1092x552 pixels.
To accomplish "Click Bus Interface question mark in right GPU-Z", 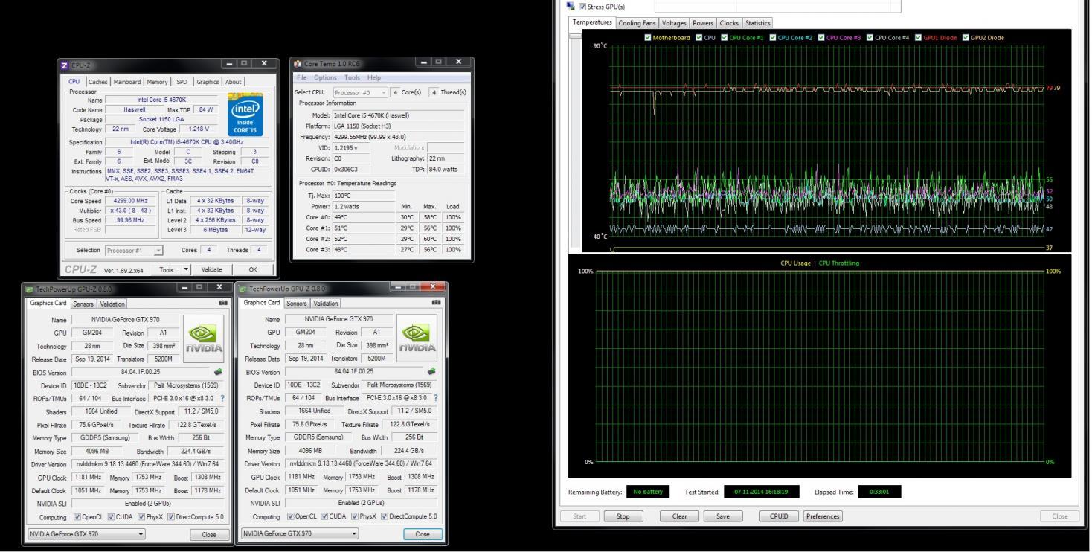I will [436, 398].
